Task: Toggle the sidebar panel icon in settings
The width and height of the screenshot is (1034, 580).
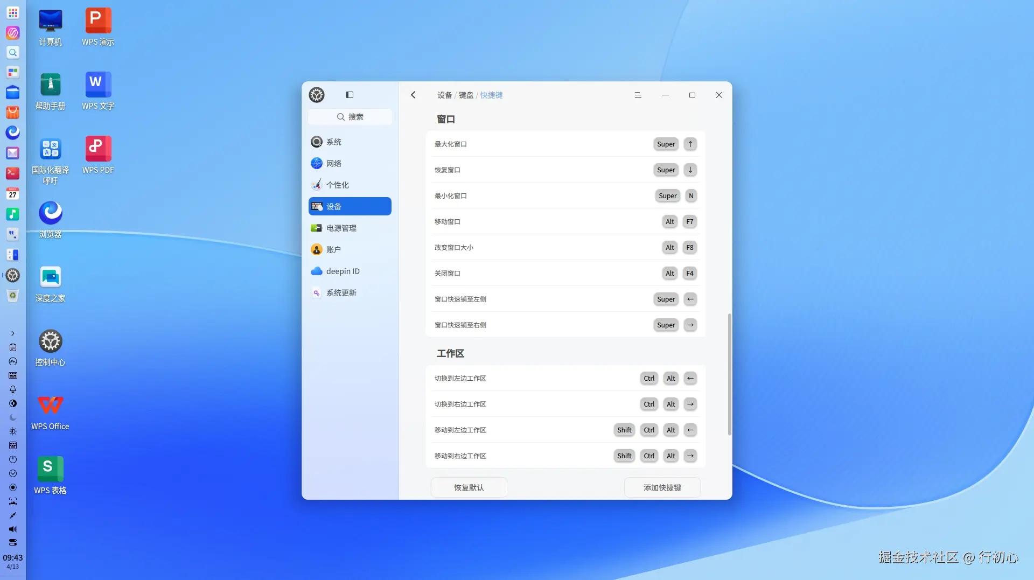Action: click(350, 95)
